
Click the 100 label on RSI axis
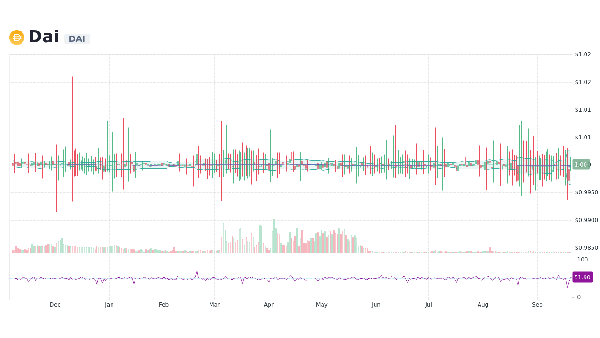(582, 260)
